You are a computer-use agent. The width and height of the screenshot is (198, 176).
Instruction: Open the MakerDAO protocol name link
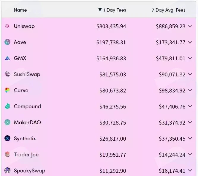click(x=27, y=122)
